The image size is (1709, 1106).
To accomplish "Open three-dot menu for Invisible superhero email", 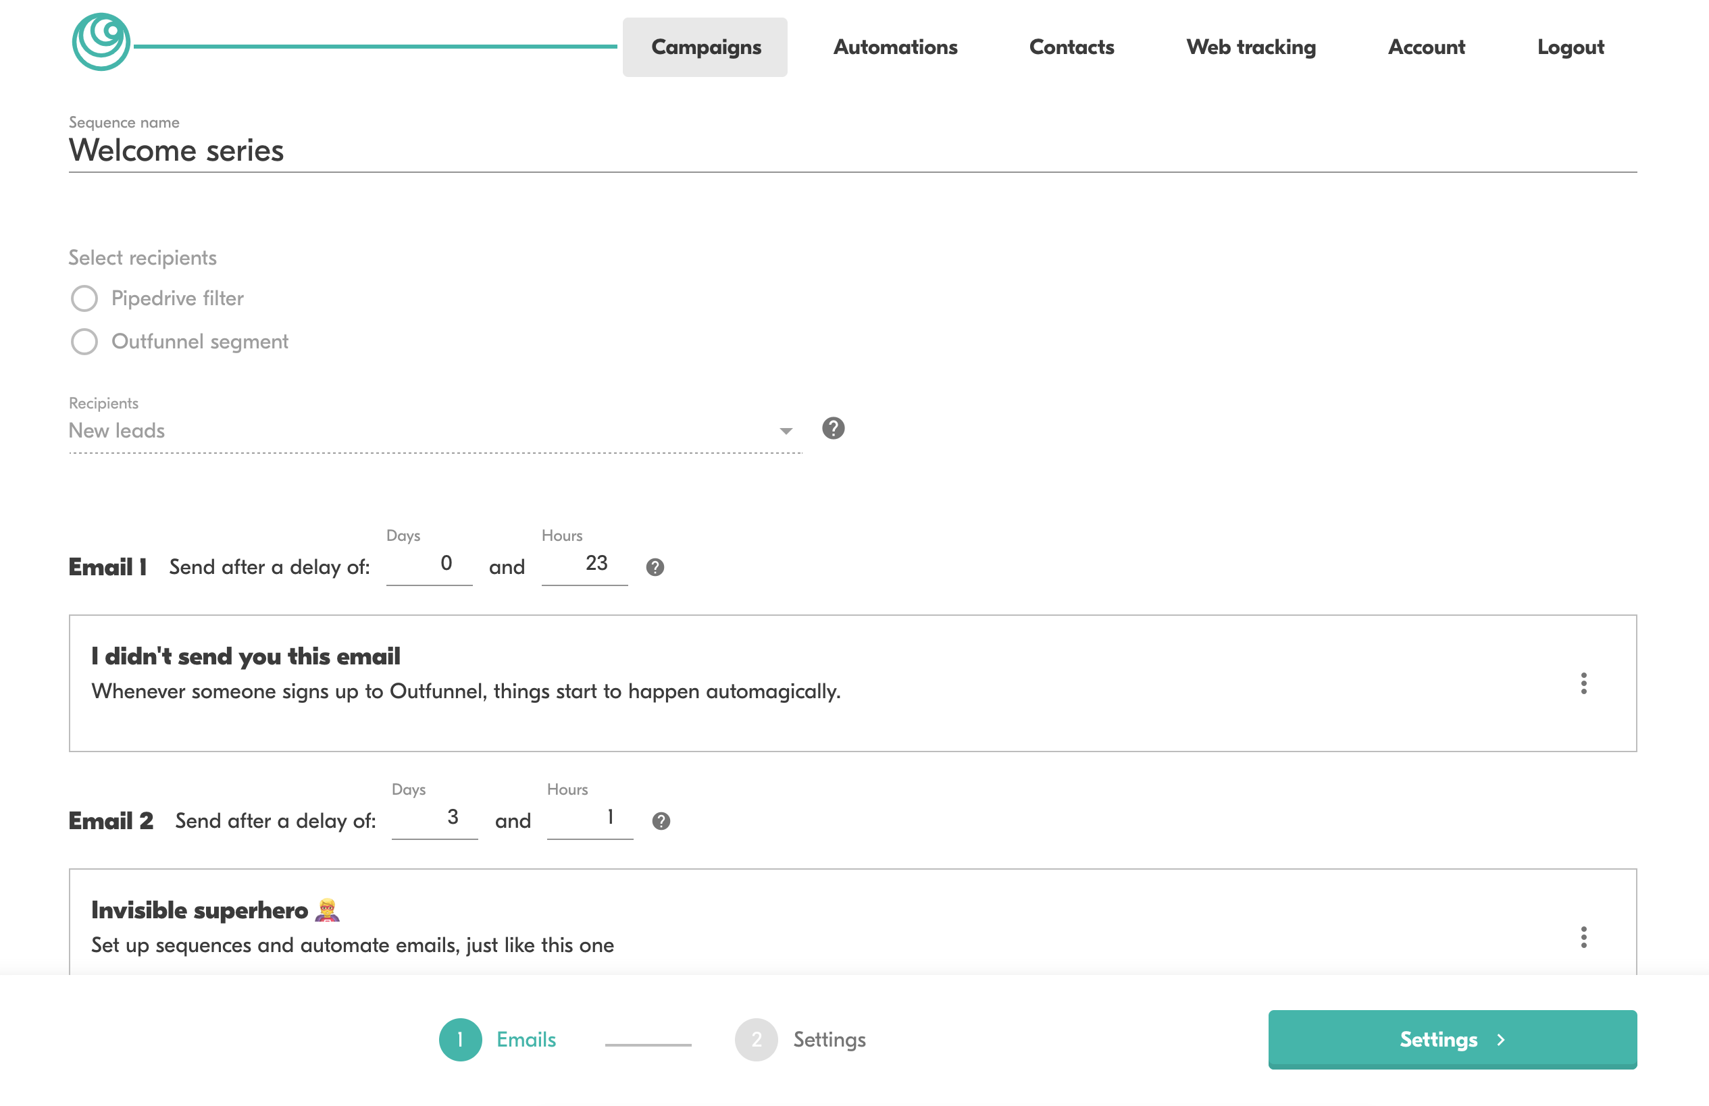I will click(1583, 937).
